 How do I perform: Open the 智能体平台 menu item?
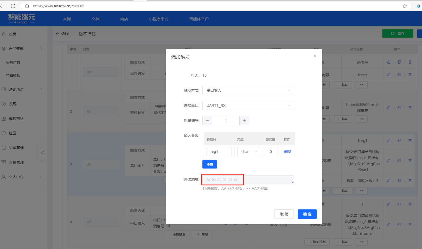(x=199, y=18)
